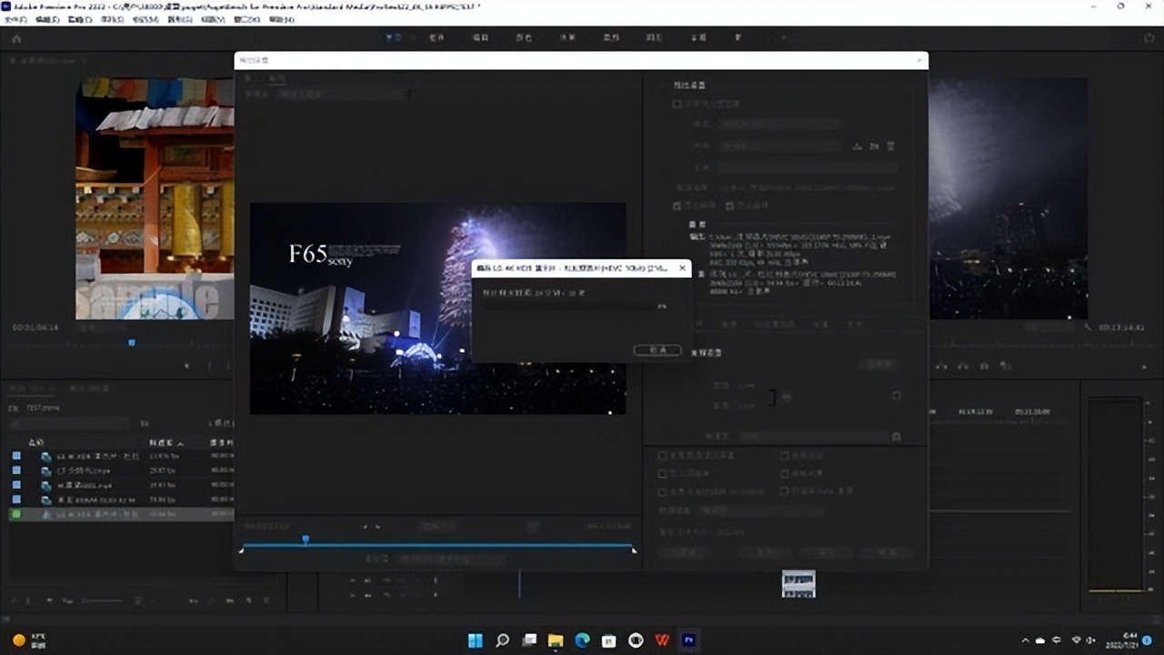Launch Microsoft Edge from taskbar
Image resolution: width=1164 pixels, height=655 pixels.
pyautogui.click(x=582, y=640)
